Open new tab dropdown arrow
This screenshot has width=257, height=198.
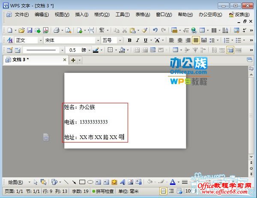click(80, 60)
